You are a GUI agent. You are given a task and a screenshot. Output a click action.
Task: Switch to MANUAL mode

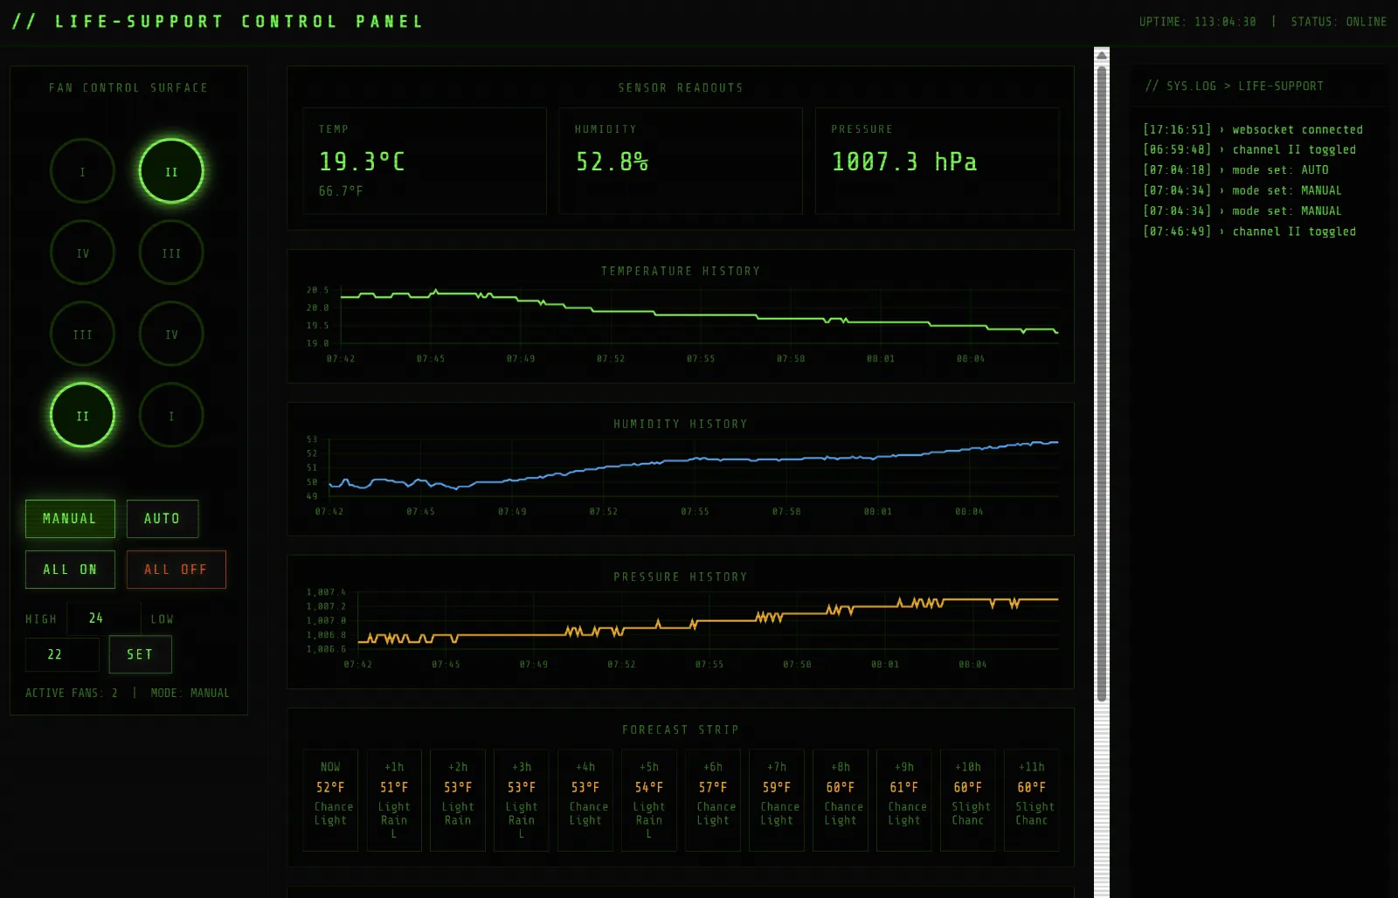(x=70, y=519)
